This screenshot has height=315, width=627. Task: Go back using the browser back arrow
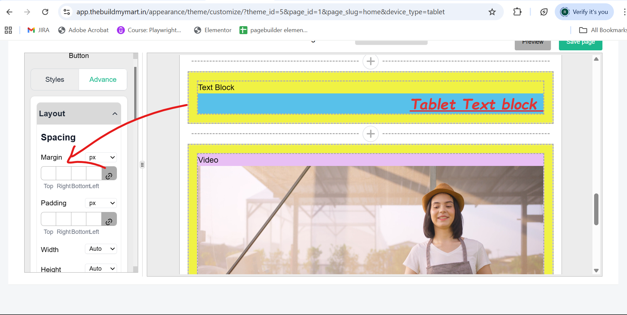coord(9,12)
